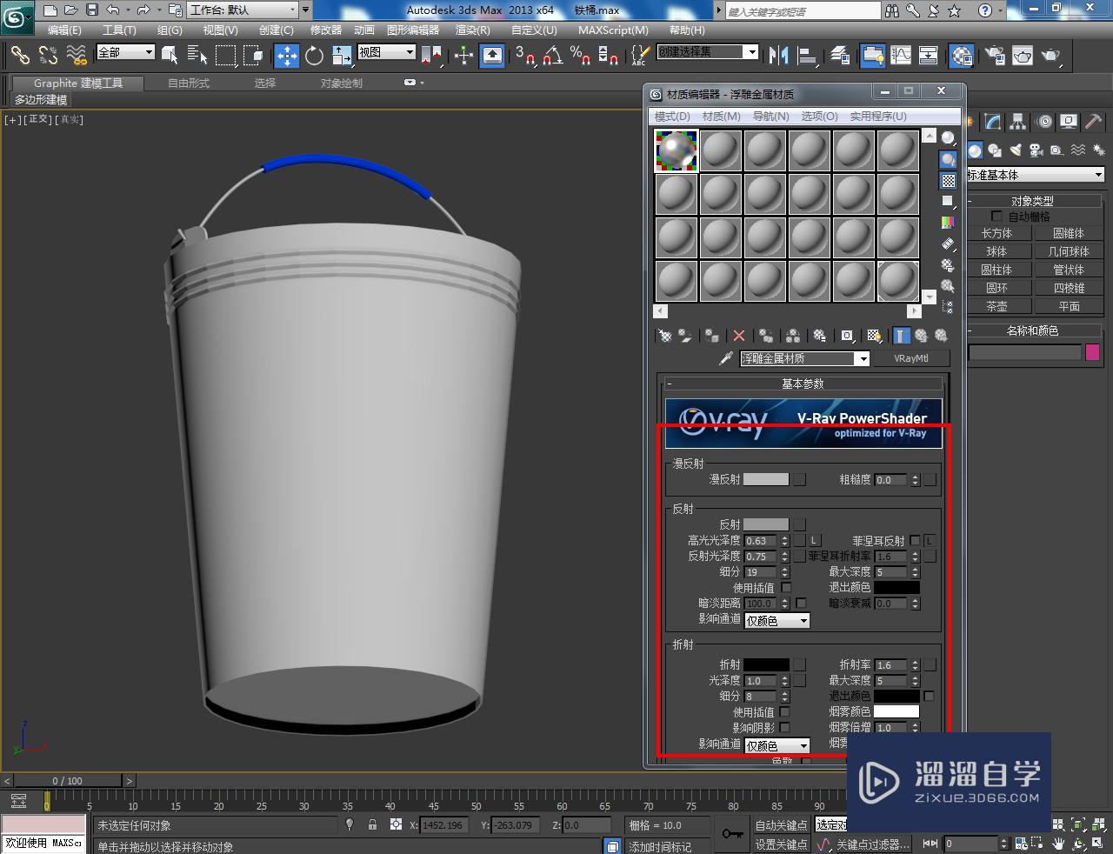Open the 浮雕金属材质 material name dropdown
Screen dimensions: 1113x854
804,358
